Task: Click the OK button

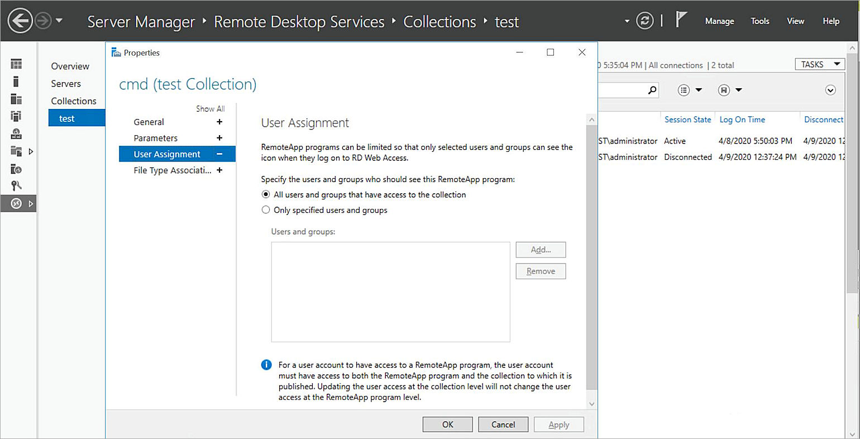Action: click(x=447, y=424)
